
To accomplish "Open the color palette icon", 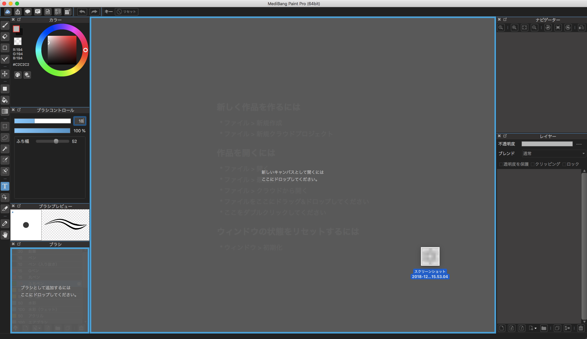I will (x=18, y=75).
